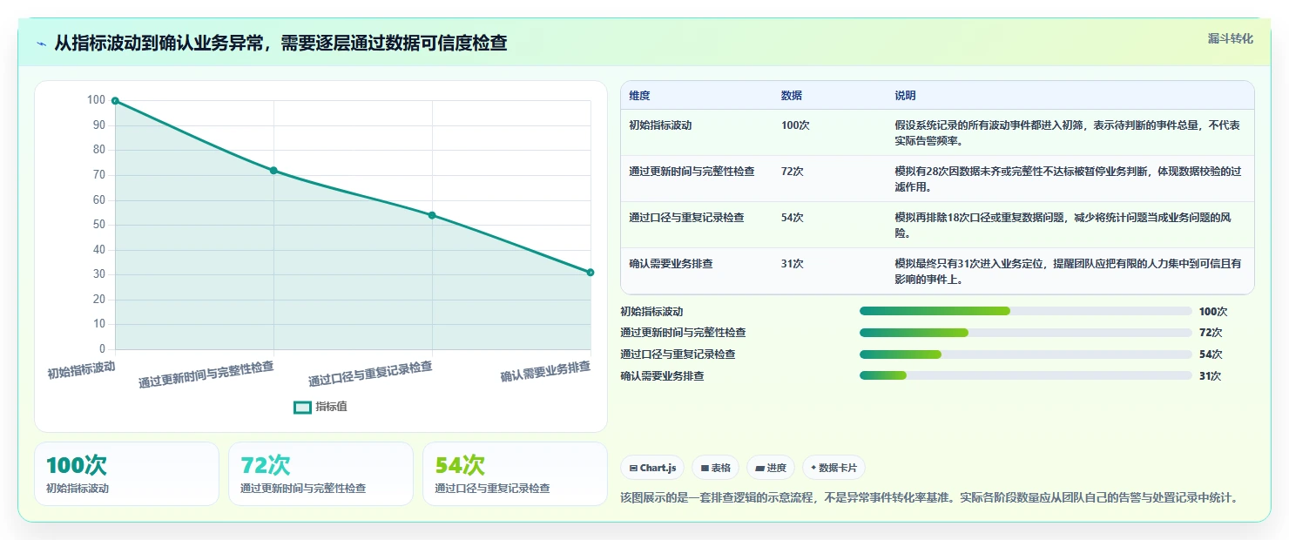The width and height of the screenshot is (1289, 540).
Task: Click the footnote starting 该图展示的是一套排查逻辑
Action: click(x=928, y=498)
